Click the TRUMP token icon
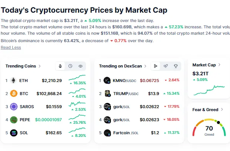Image resolution: width=230 pixels, height=151 pixels. [x=108, y=93]
